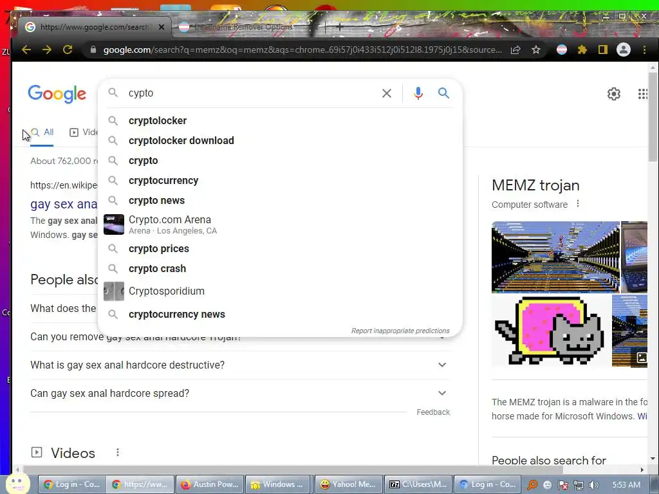Choose the crypto crash suggestion
The height and width of the screenshot is (494, 659).
point(280,269)
